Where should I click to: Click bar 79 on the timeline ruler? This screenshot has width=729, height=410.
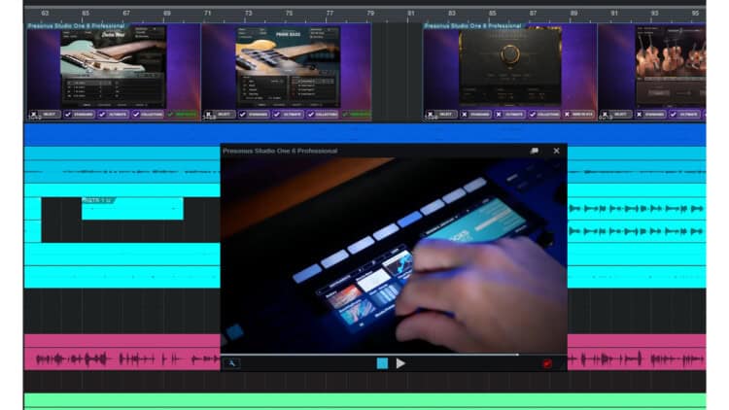click(370, 13)
